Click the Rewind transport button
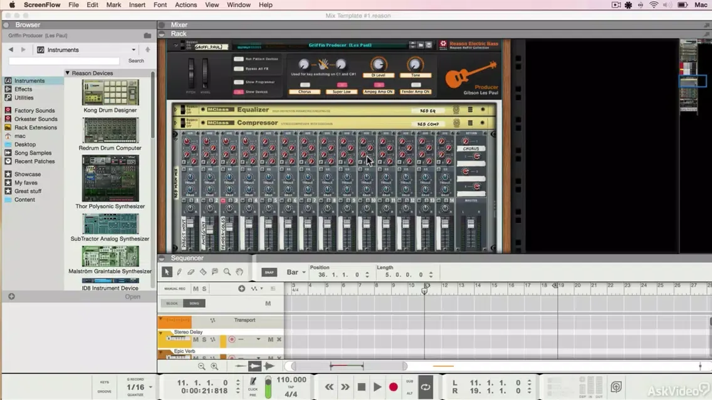 (x=329, y=387)
